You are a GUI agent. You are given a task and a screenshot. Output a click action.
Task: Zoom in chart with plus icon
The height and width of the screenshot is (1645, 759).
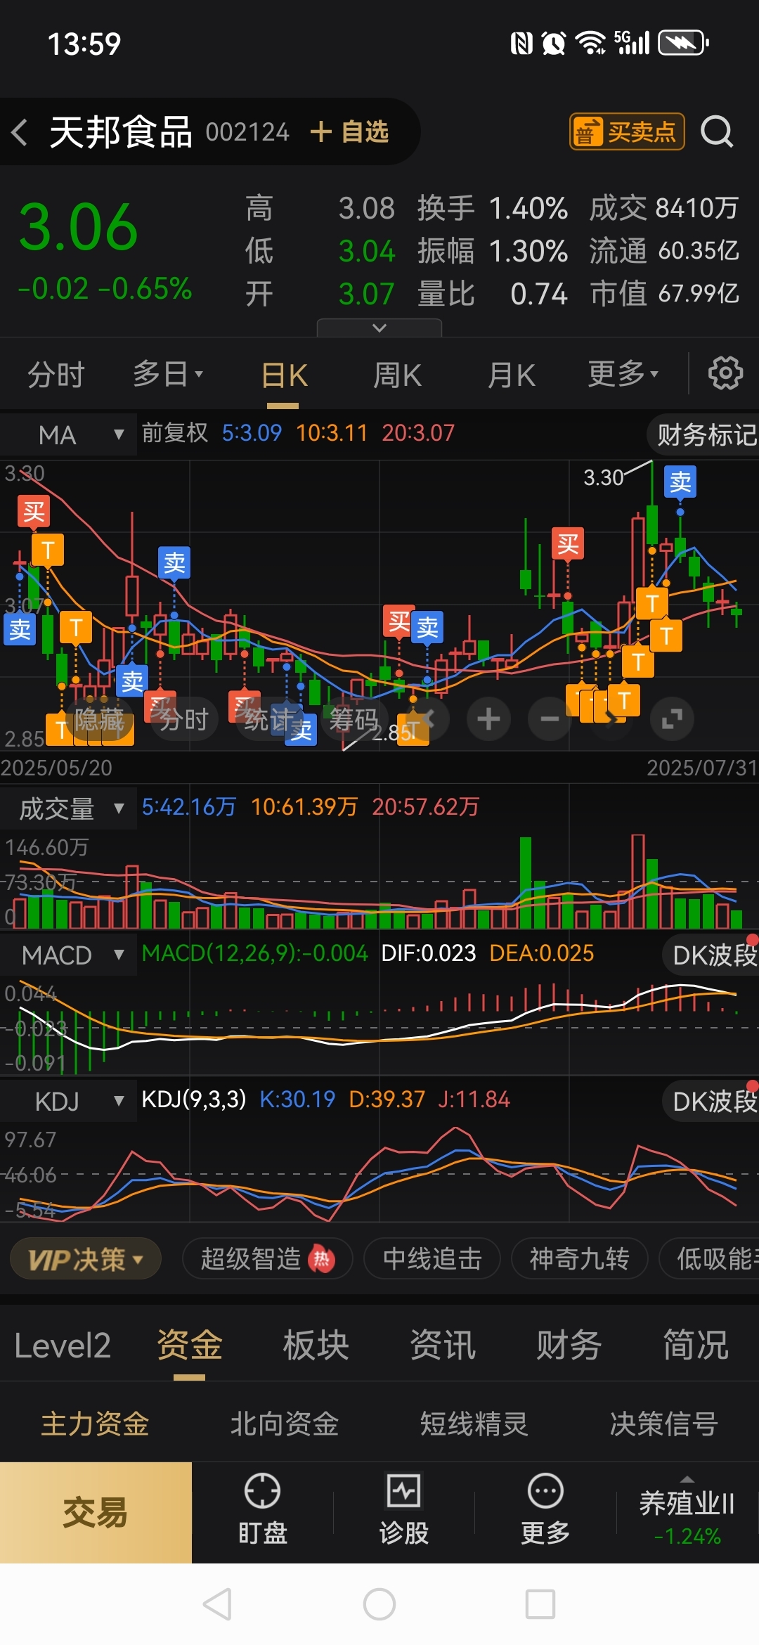click(488, 718)
